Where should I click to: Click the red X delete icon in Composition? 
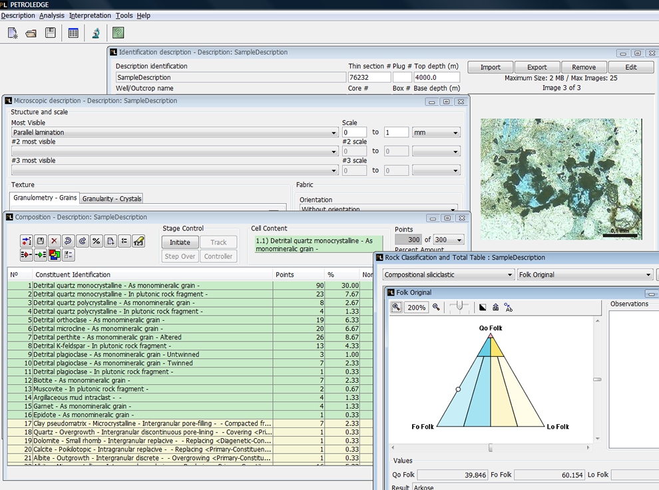pyautogui.click(x=55, y=241)
